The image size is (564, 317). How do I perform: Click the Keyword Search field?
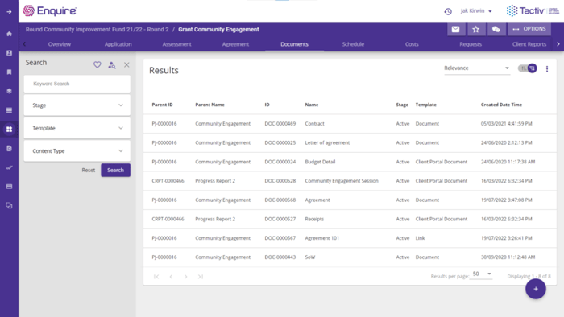coord(77,84)
